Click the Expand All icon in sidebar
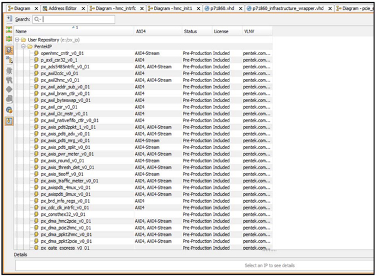Viewport: 376px width, 276px height. pyautogui.click(x=9, y=39)
